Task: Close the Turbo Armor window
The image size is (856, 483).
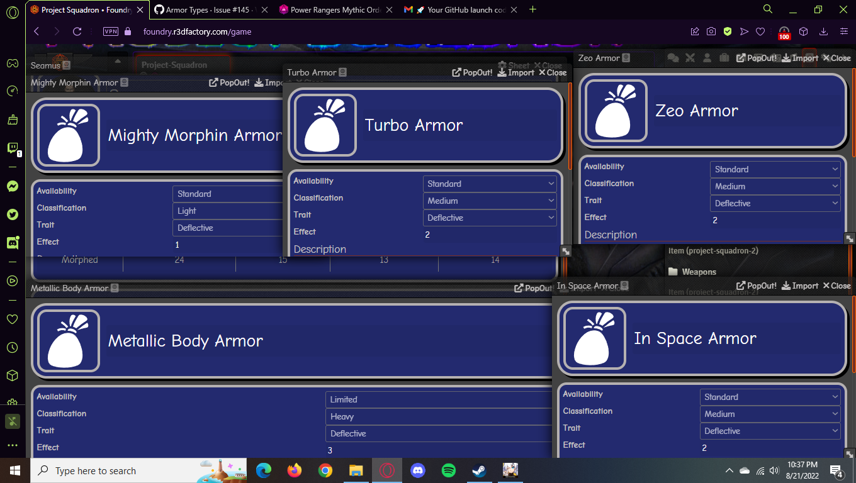Action: tap(553, 72)
